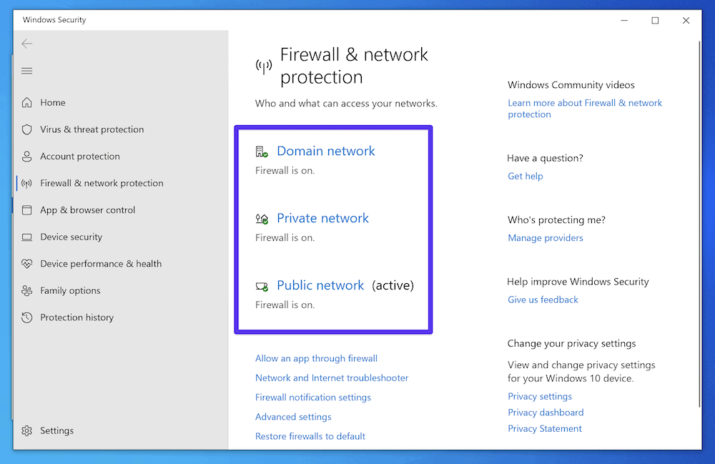Image resolution: width=715 pixels, height=464 pixels.
Task: Click the Account protection person icon
Action: coord(26,156)
